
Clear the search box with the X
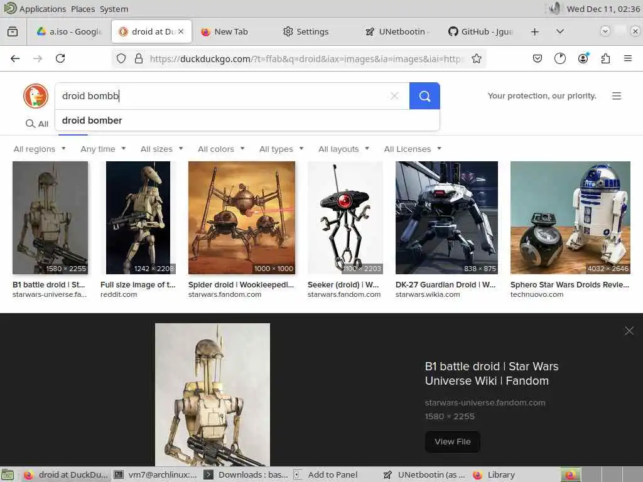(x=394, y=96)
